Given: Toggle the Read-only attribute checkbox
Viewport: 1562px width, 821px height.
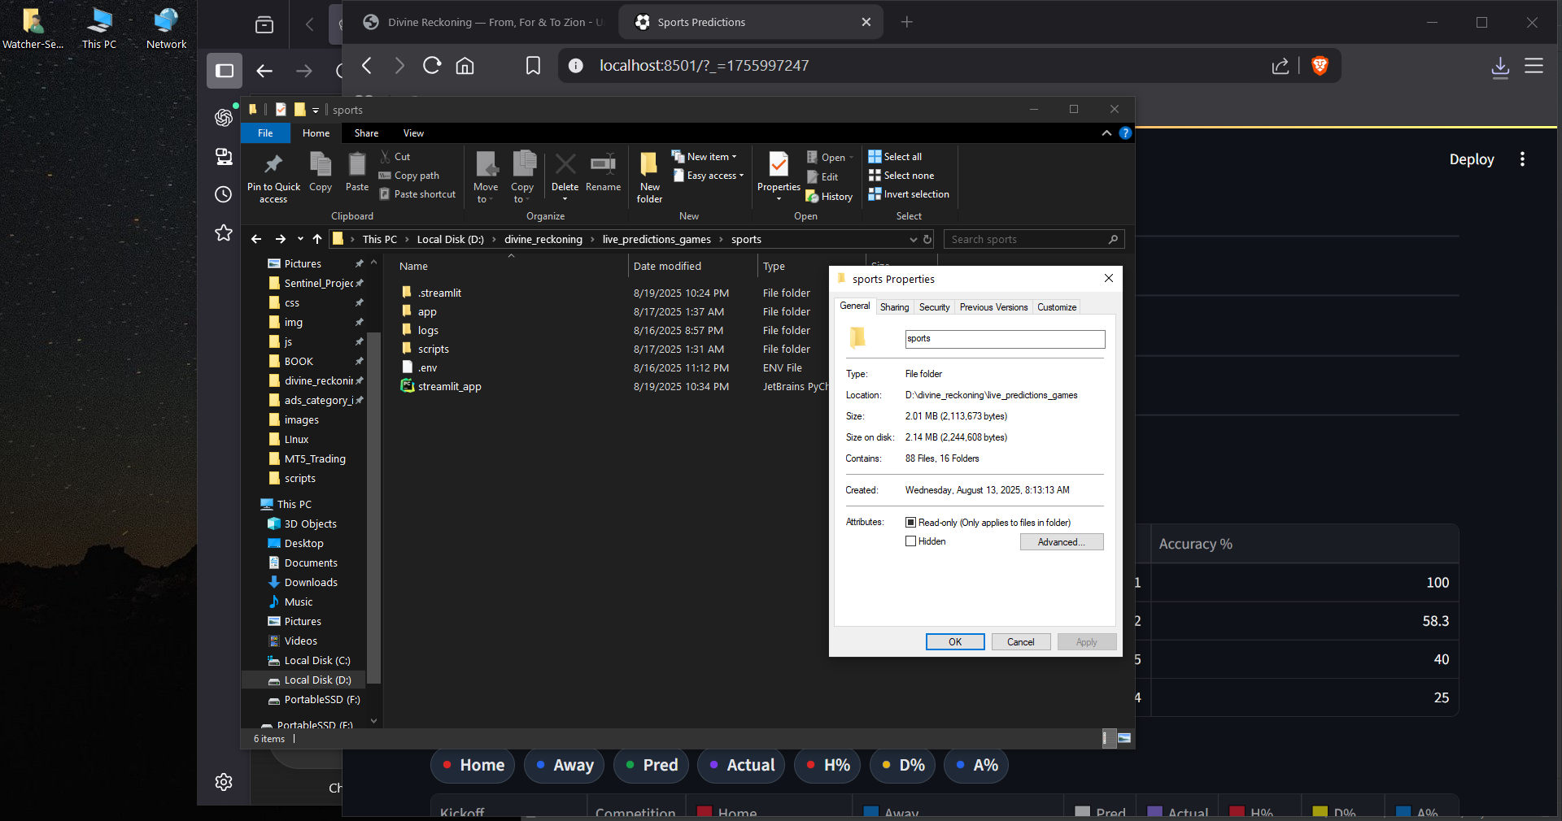Looking at the screenshot, I should [x=911, y=523].
